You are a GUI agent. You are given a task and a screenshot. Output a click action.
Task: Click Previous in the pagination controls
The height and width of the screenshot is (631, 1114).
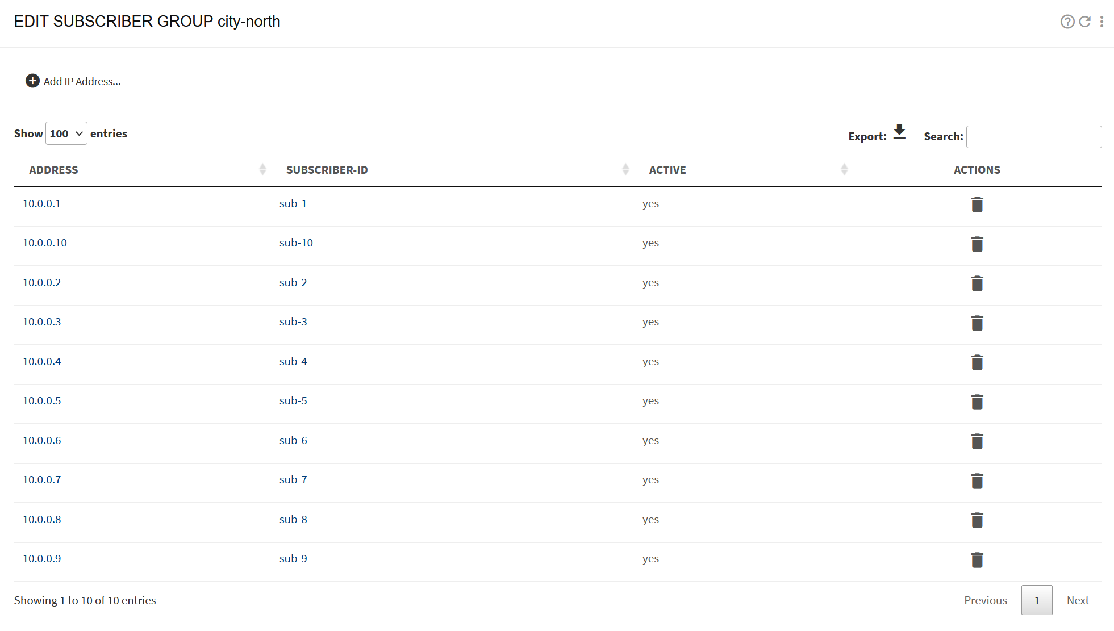986,600
